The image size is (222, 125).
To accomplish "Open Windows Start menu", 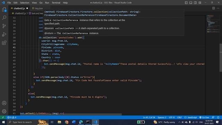I will [3, 122].
